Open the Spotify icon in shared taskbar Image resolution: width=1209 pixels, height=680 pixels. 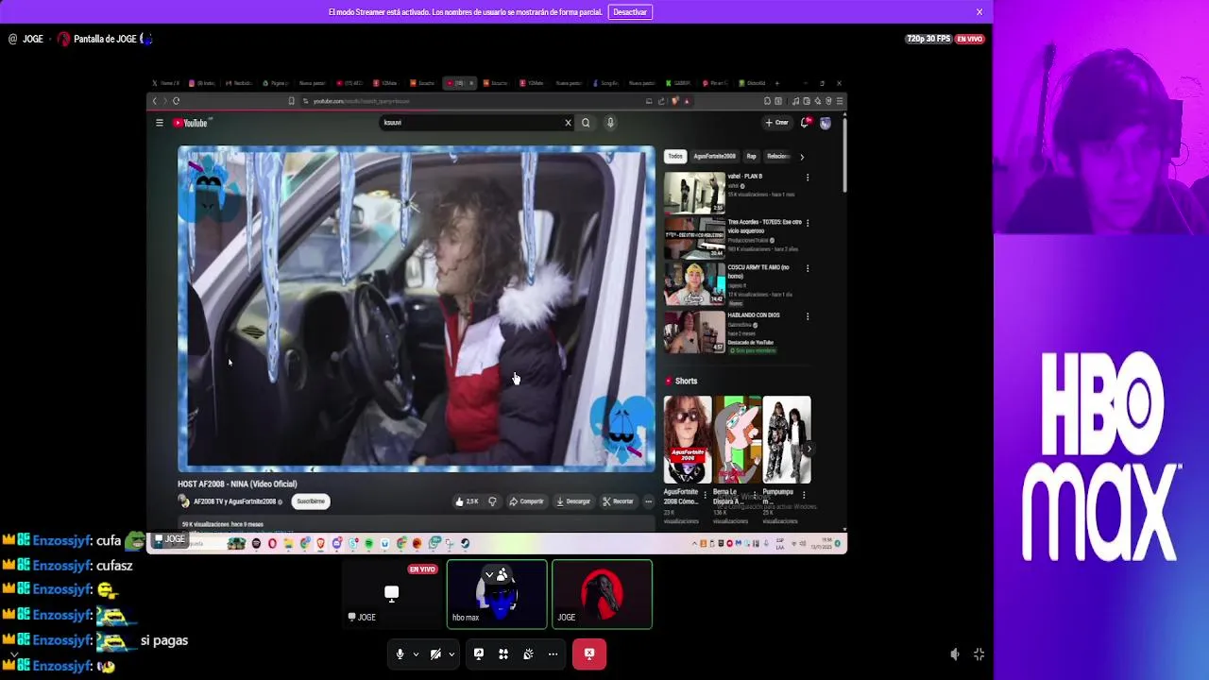tap(368, 543)
